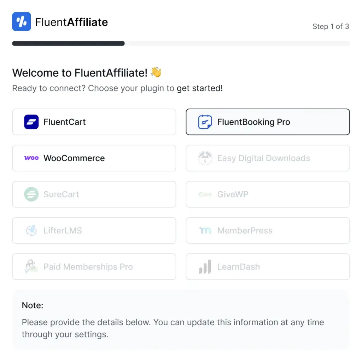Pick the GiveWP integration card

268,194
